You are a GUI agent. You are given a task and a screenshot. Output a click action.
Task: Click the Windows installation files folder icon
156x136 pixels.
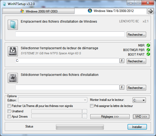13,25
